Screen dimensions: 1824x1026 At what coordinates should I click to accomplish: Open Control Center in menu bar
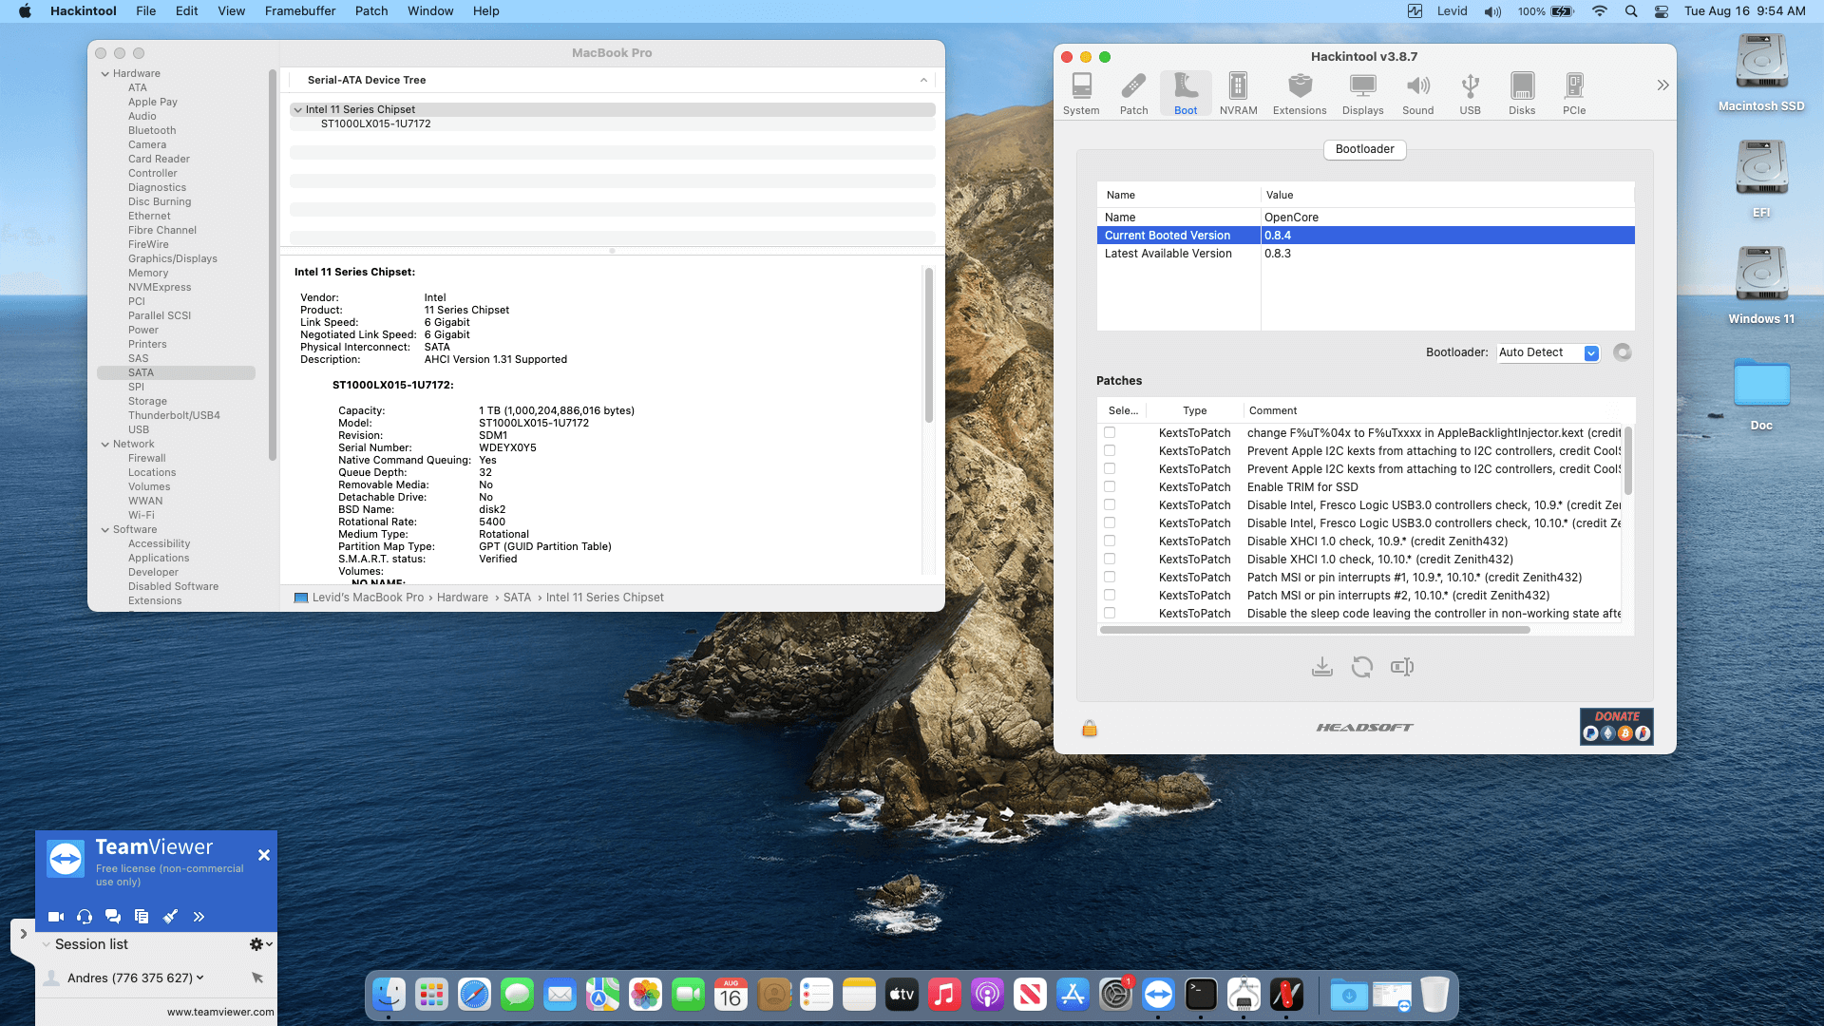(1662, 11)
